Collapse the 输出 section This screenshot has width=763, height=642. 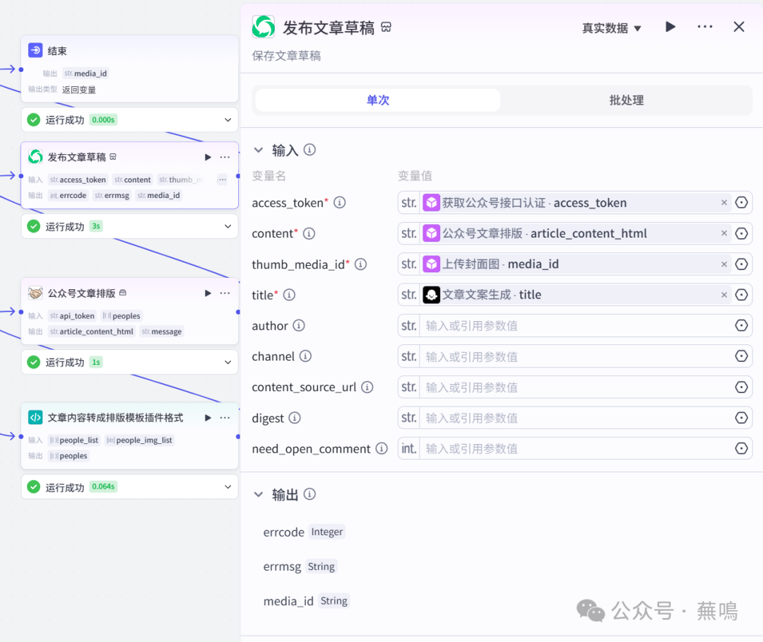pos(259,495)
